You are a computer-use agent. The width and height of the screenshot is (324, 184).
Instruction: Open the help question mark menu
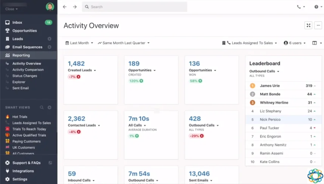point(318,7)
